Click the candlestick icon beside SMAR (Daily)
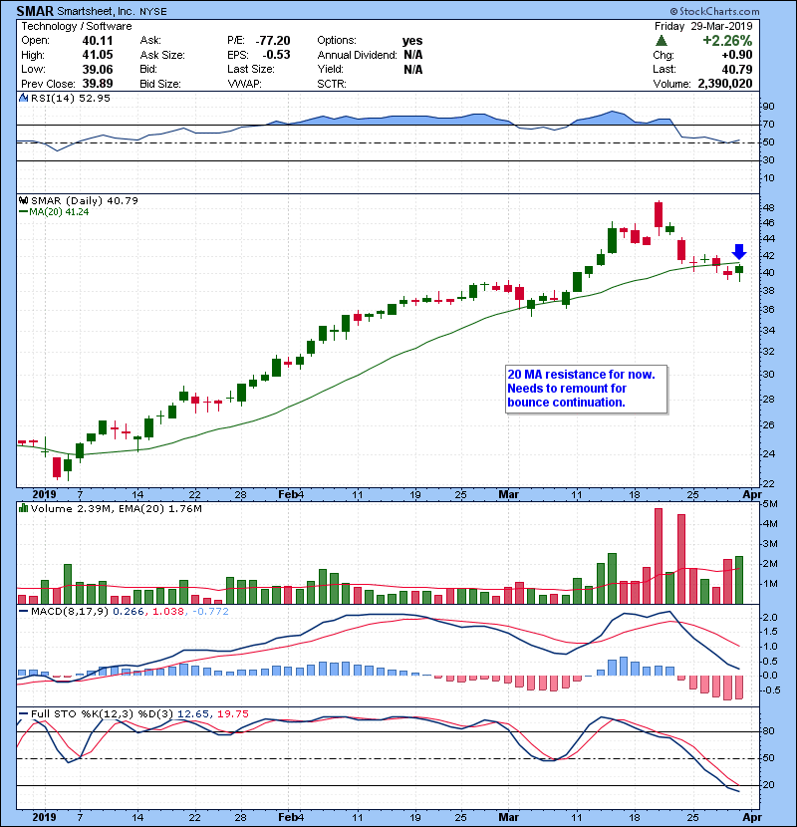The width and height of the screenshot is (797, 827). (x=23, y=200)
